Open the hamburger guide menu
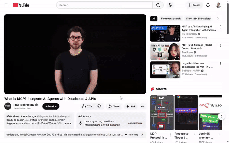The width and height of the screenshot is (229, 143). [6, 5]
